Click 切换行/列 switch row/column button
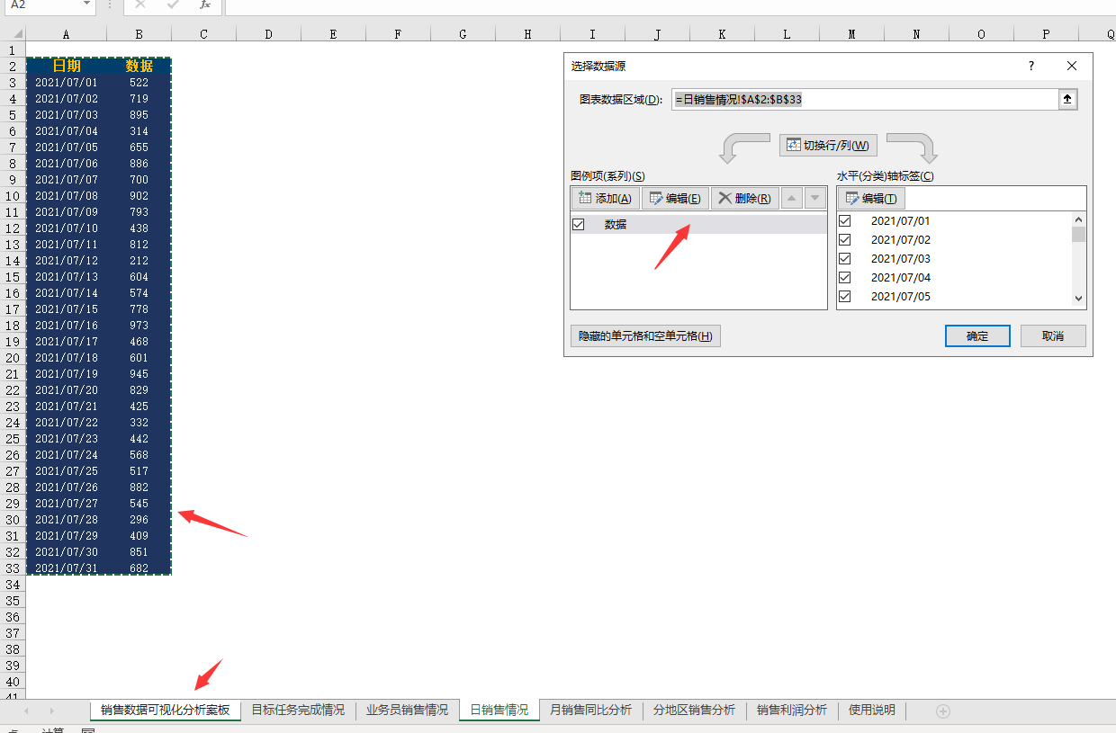This screenshot has width=1116, height=733. (828, 145)
